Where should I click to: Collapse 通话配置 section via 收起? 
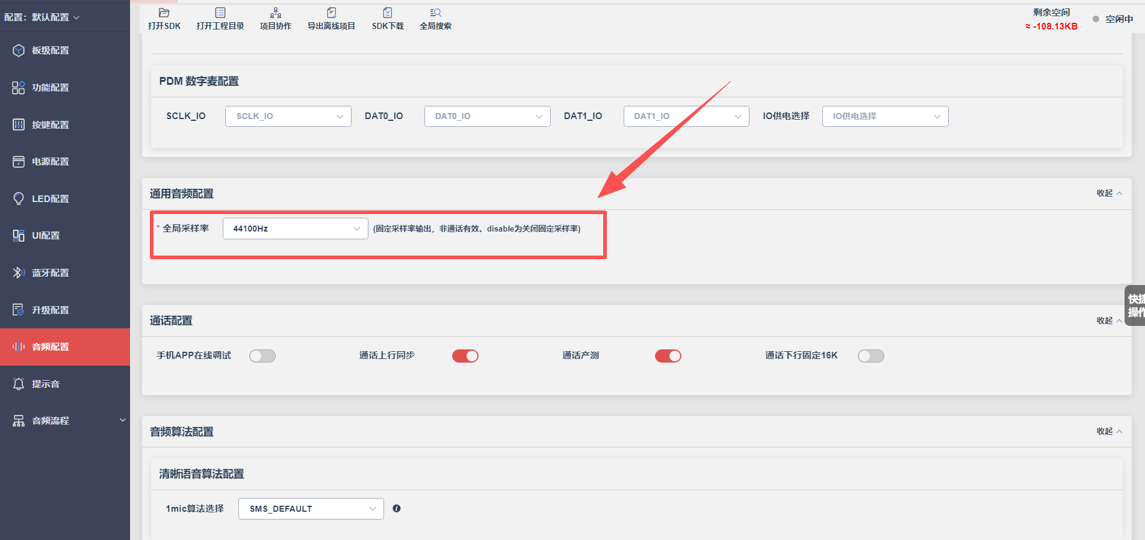[1109, 321]
